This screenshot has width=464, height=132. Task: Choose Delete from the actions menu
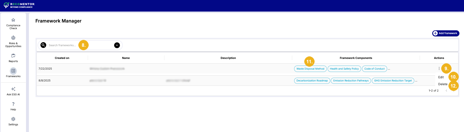tap(443, 84)
